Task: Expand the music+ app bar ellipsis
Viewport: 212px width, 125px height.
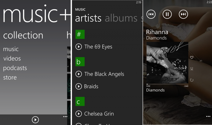Action: (65, 116)
